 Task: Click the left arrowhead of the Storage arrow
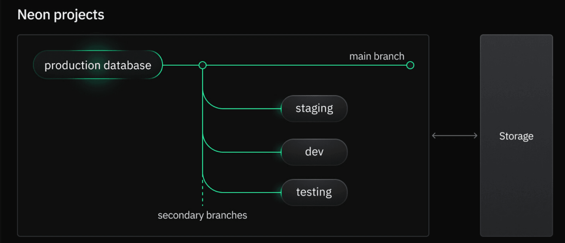click(434, 136)
